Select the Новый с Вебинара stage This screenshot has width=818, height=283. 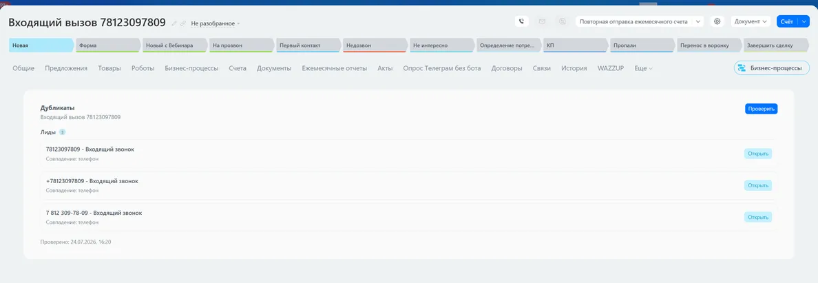tap(176, 45)
